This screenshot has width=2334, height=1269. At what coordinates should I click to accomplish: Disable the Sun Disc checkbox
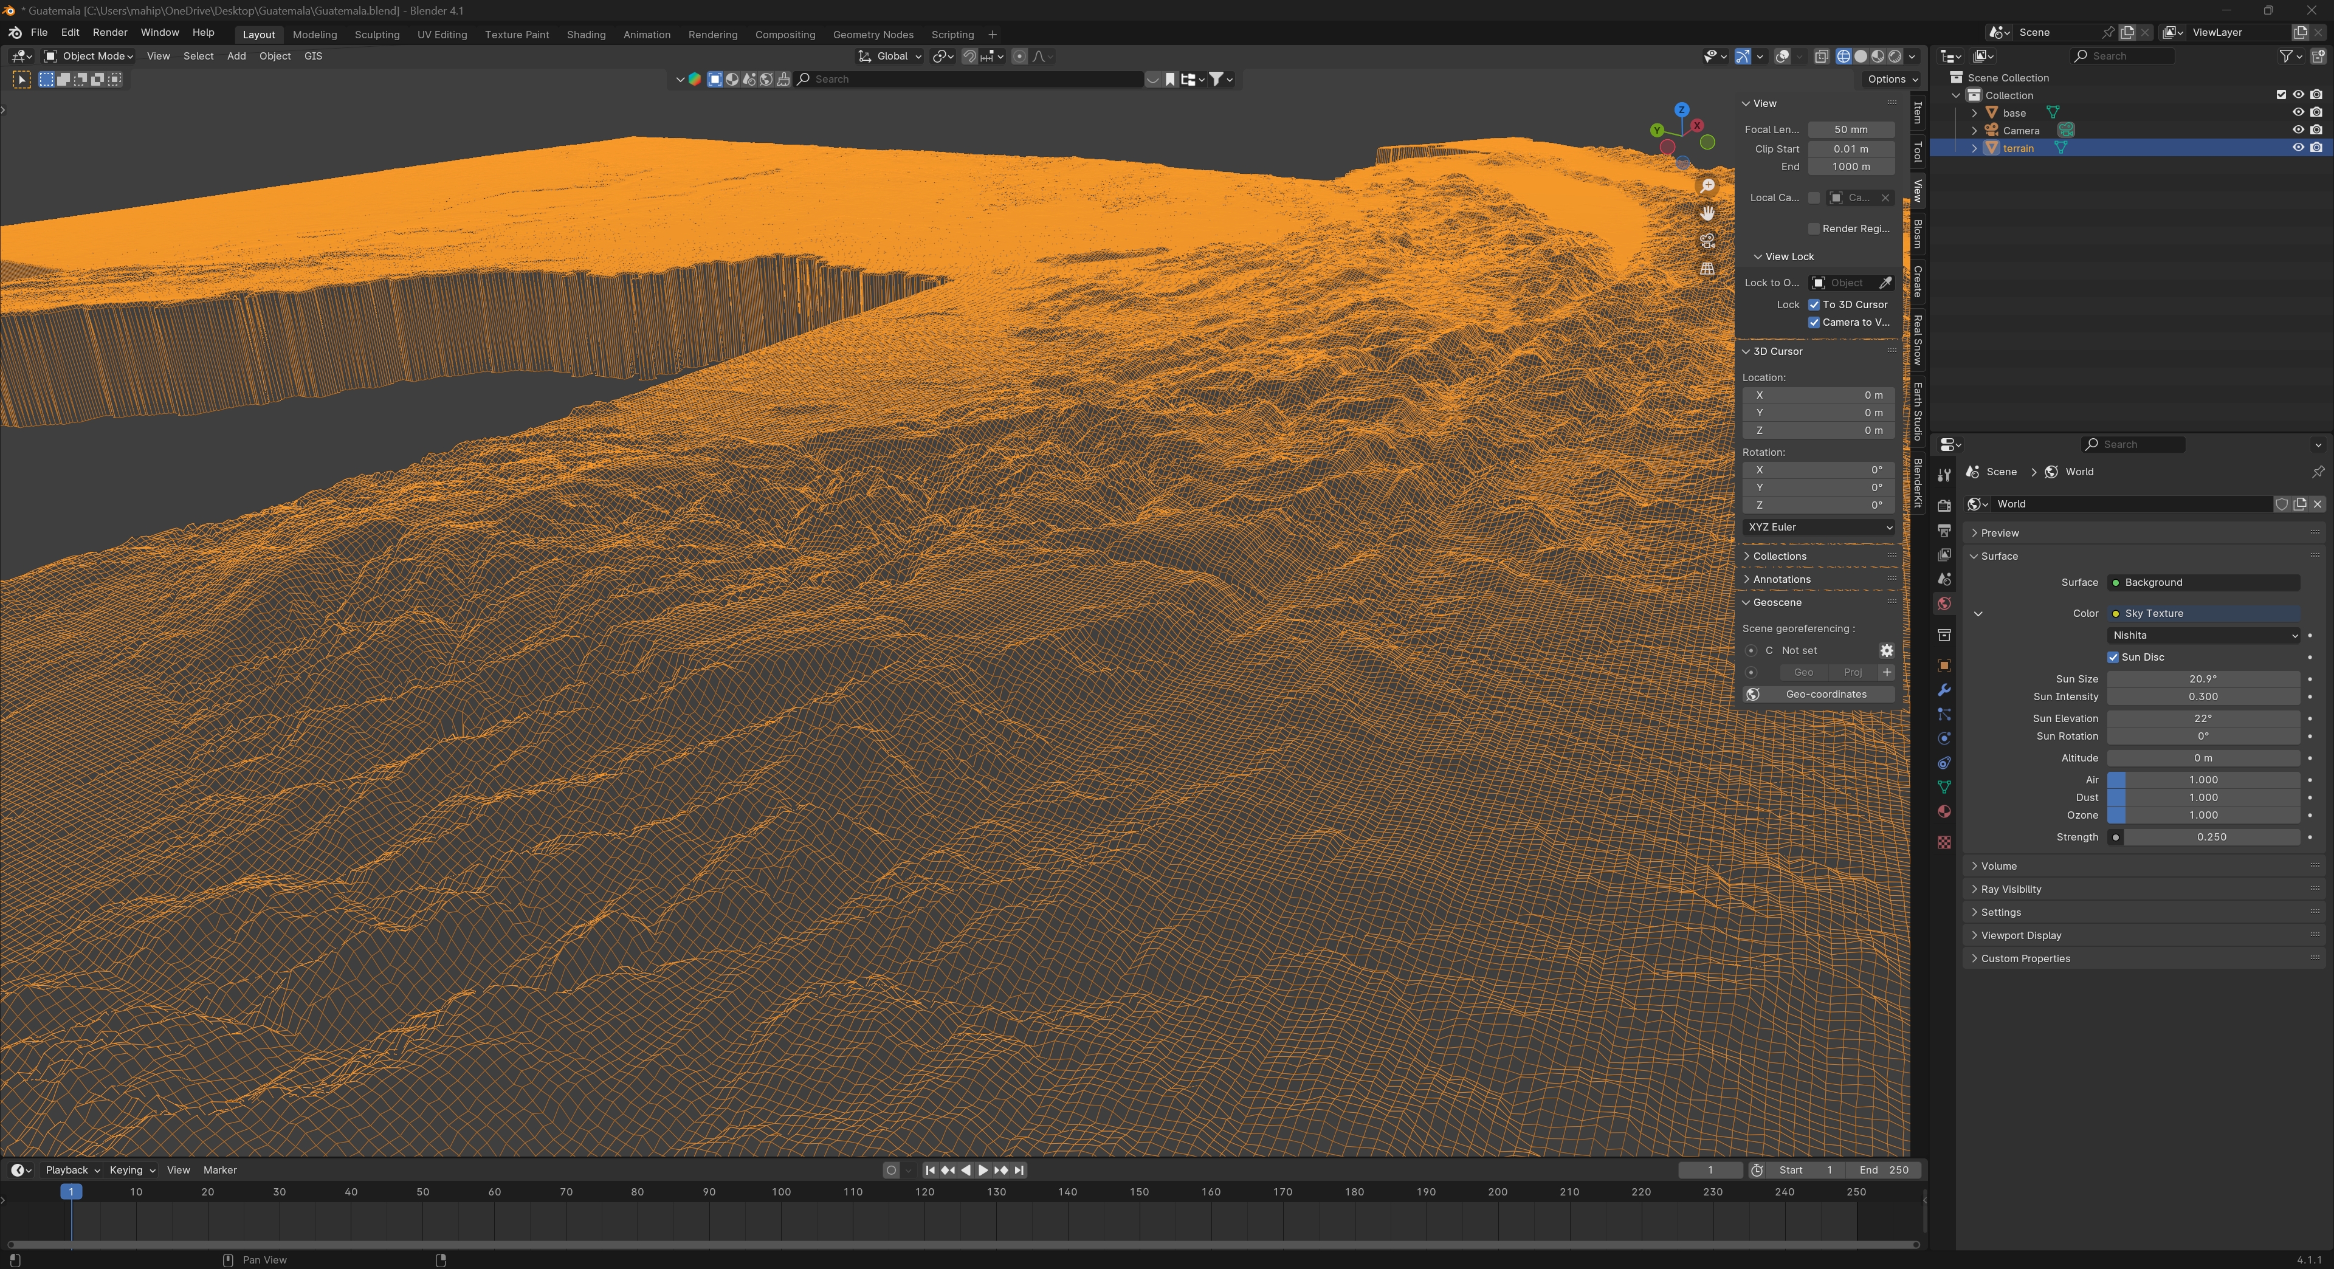point(2113,658)
